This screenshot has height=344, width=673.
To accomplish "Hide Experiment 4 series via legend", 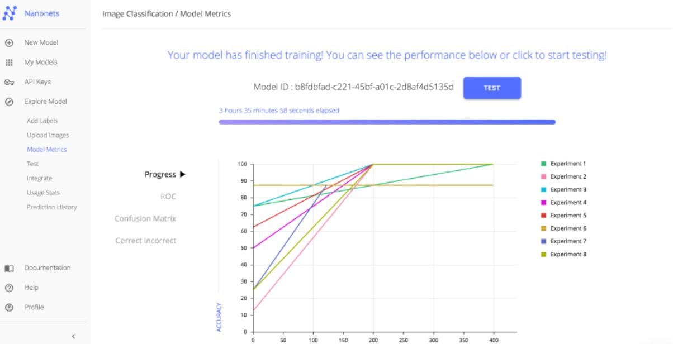I will point(568,202).
